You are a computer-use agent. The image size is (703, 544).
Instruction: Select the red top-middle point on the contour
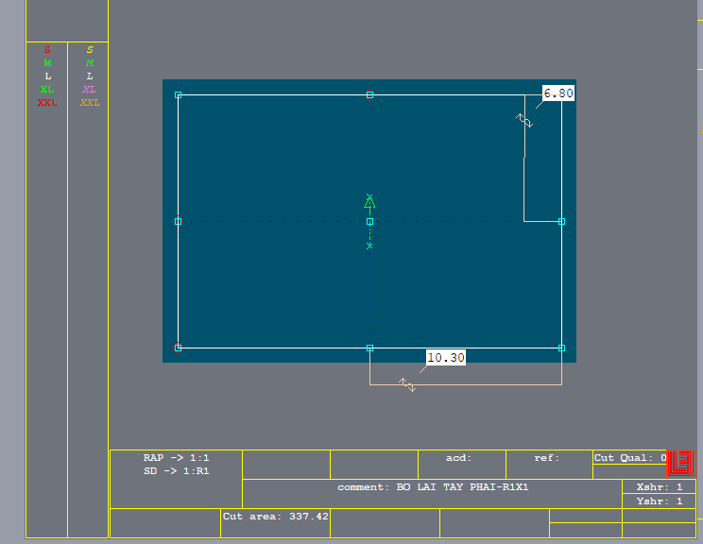pos(369,95)
